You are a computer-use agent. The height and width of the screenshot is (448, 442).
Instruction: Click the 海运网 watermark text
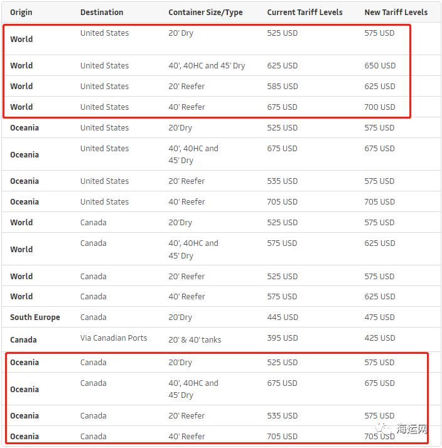pyautogui.click(x=412, y=430)
